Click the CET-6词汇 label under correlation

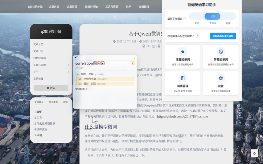(80, 68)
